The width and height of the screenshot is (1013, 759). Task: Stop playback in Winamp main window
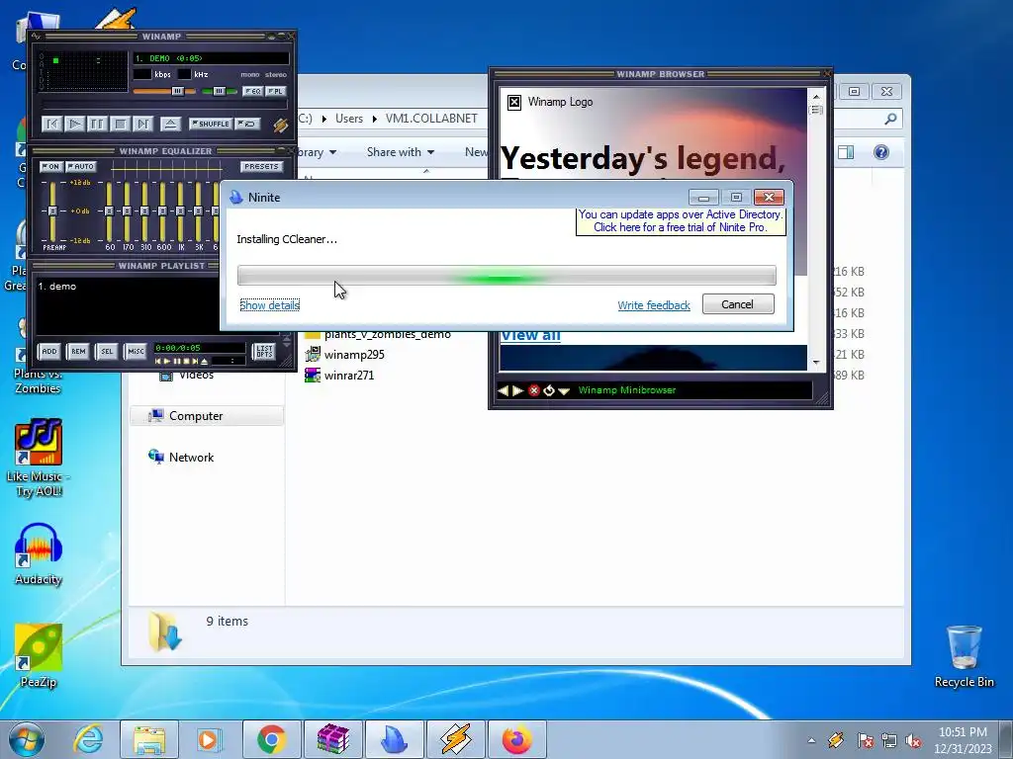[x=120, y=124]
